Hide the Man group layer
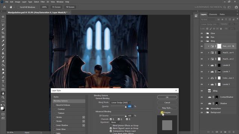Screen dimensions: 239x134 coord(202,37)
